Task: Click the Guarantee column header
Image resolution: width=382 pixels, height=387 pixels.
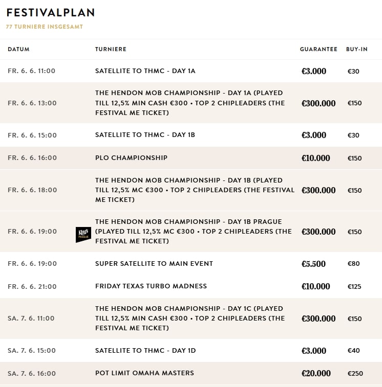Action: click(x=319, y=50)
